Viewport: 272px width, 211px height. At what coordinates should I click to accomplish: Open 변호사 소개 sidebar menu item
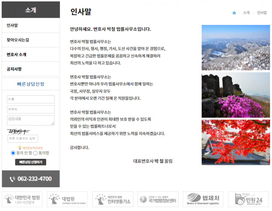(17, 55)
